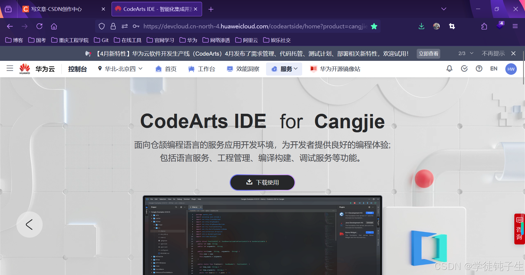This screenshot has height=275, width=525.
Task: Close the announcement banner
Action: click(514, 53)
